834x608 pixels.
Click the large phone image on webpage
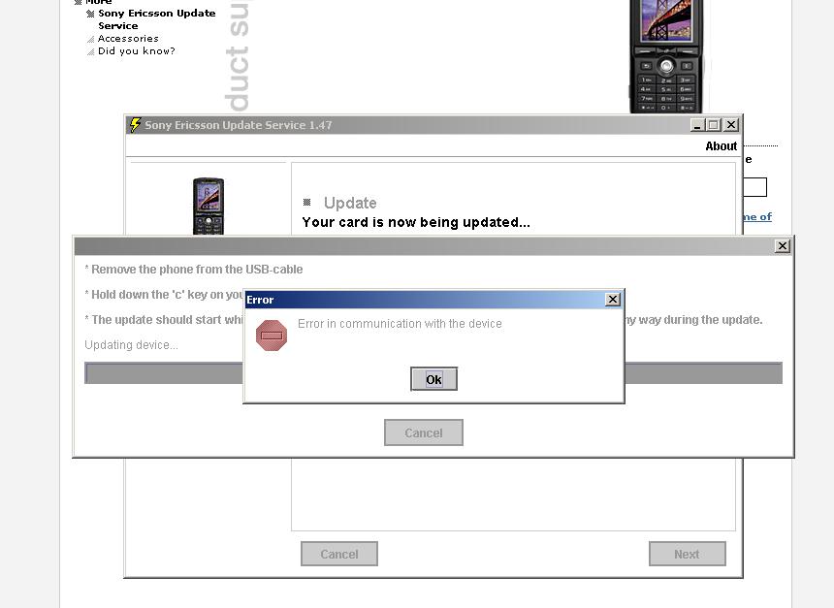(x=666, y=56)
